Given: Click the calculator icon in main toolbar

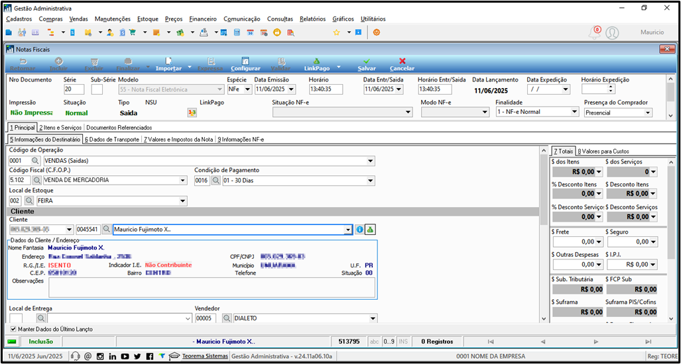Looking at the screenshot, I should coord(237,32).
